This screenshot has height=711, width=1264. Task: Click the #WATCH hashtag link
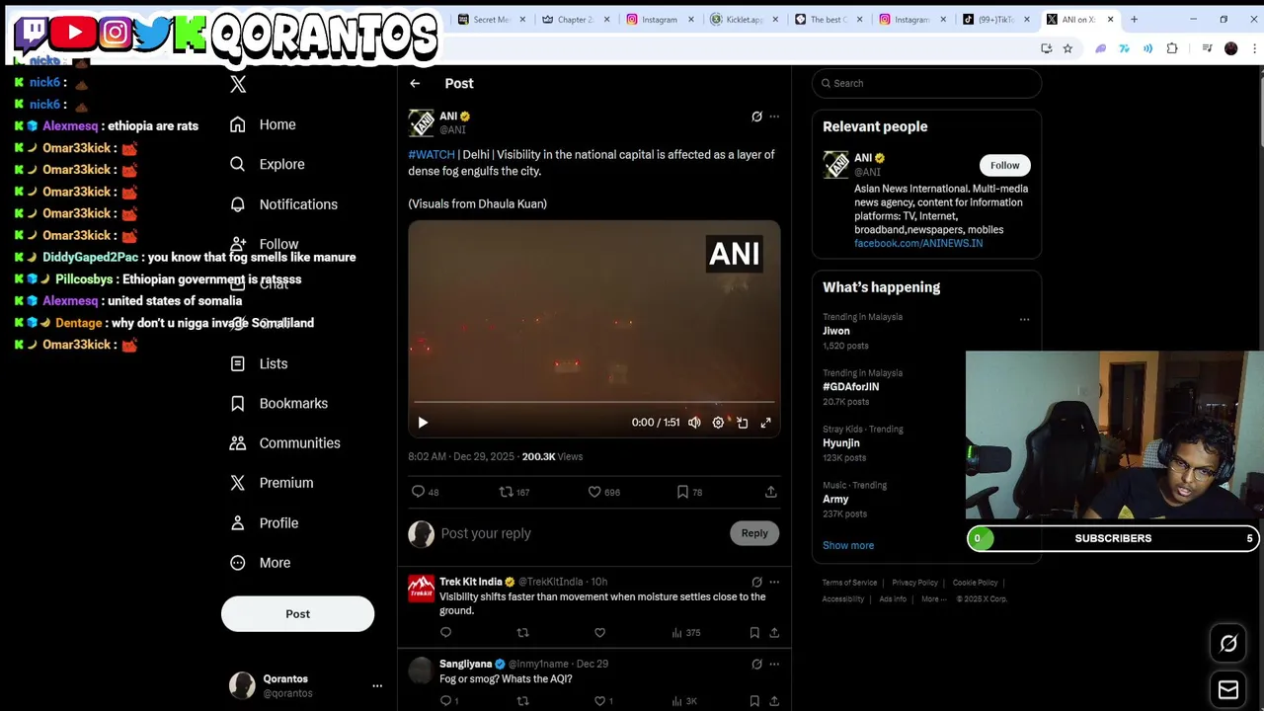tap(432, 155)
